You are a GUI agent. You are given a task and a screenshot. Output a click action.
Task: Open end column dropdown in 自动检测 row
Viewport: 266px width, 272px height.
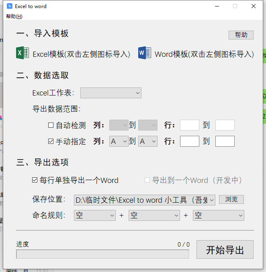[x=148, y=125]
